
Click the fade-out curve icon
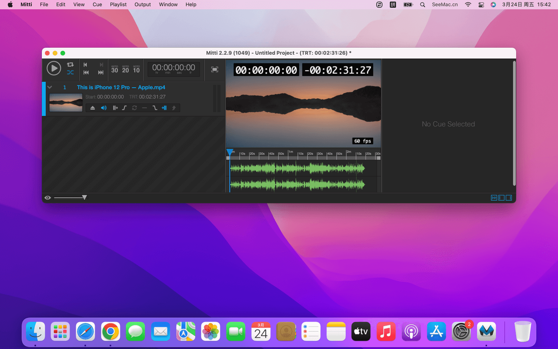pos(155,108)
